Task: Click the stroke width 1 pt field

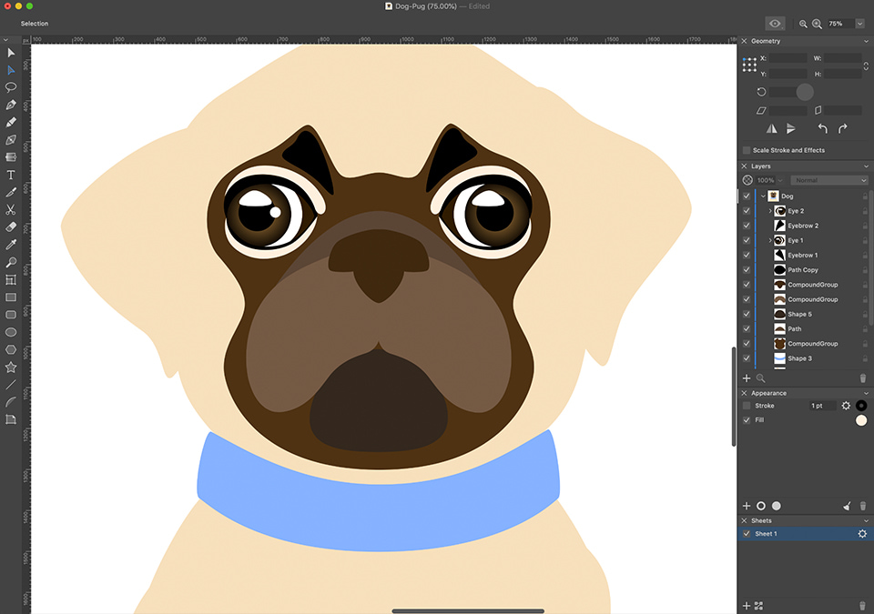Action: [x=823, y=406]
